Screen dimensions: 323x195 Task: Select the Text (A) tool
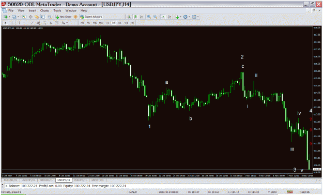tap(51, 23)
